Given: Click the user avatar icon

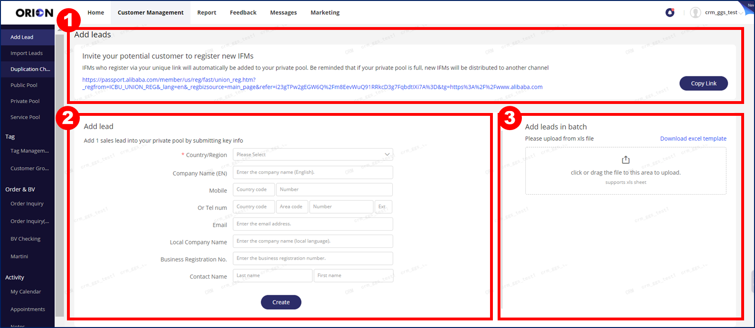Looking at the screenshot, I should pos(696,13).
